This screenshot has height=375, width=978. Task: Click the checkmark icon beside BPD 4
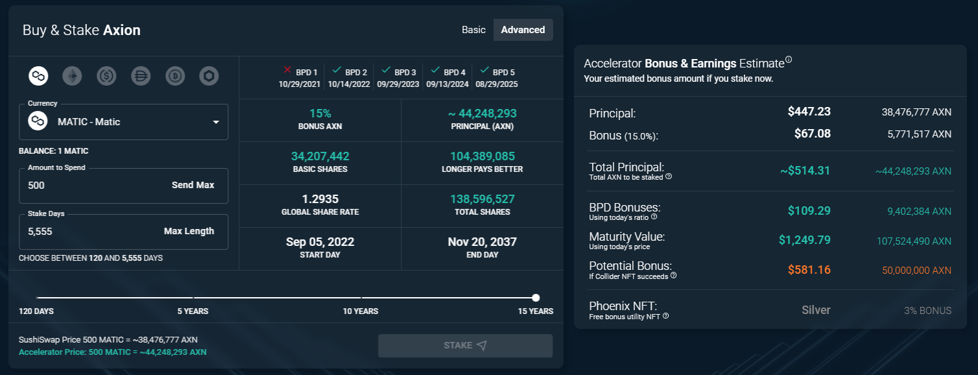435,69
